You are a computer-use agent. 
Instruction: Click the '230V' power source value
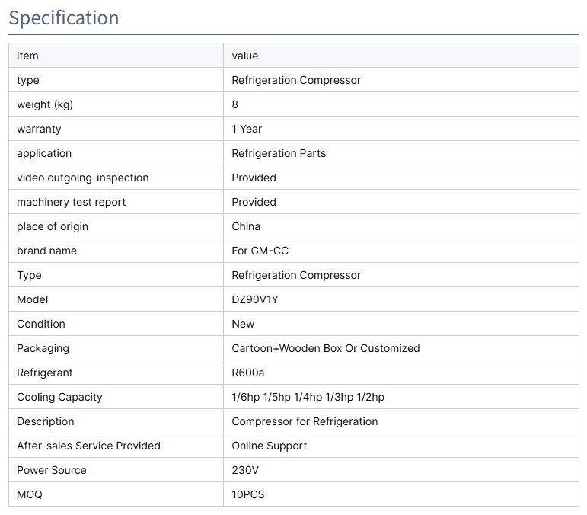coord(244,470)
